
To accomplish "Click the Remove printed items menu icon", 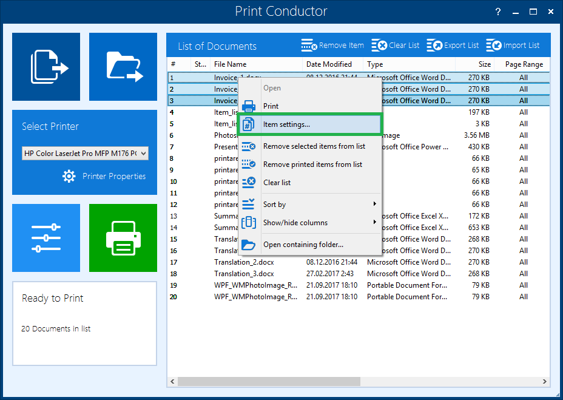I will [249, 164].
